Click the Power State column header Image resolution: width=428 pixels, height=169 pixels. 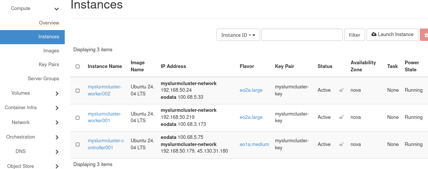click(x=411, y=66)
